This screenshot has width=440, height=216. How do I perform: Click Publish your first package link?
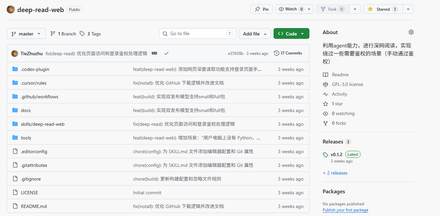(345, 210)
